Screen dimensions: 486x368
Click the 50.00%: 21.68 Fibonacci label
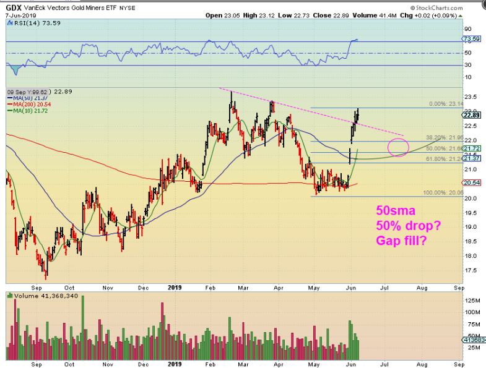click(x=445, y=148)
